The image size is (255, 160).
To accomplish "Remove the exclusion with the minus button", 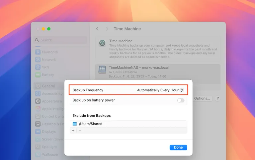I will [x=80, y=130].
